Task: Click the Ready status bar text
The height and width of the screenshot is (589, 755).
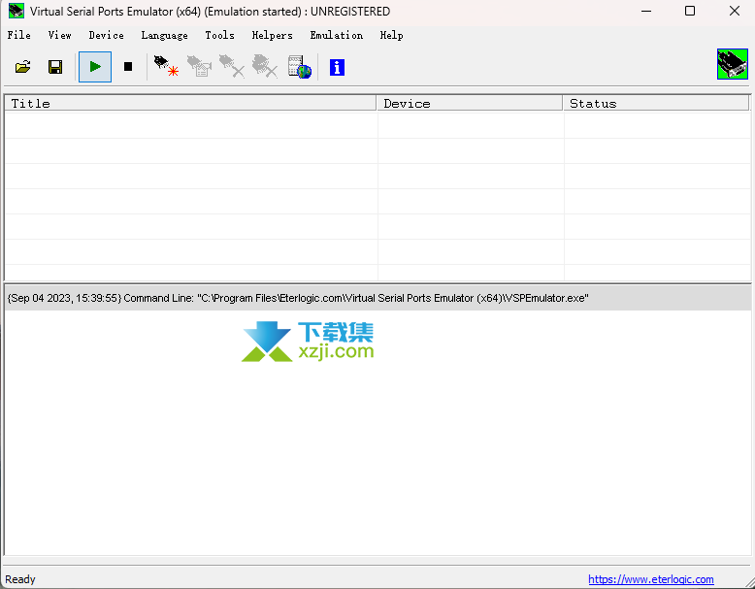Action: coord(20,579)
